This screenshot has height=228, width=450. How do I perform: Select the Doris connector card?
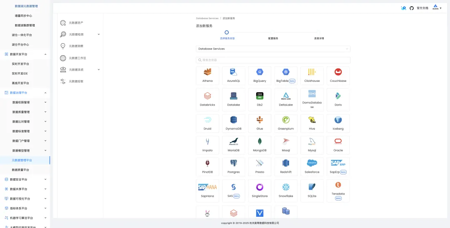tap(338, 100)
